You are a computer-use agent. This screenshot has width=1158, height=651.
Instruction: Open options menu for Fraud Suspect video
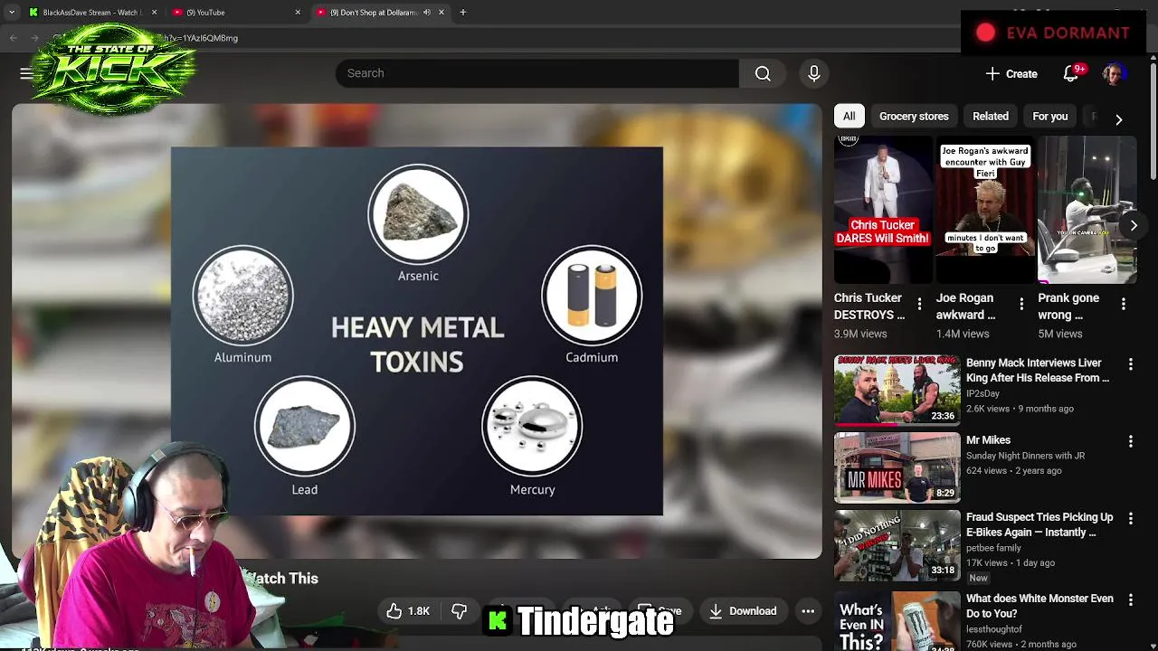click(x=1130, y=519)
